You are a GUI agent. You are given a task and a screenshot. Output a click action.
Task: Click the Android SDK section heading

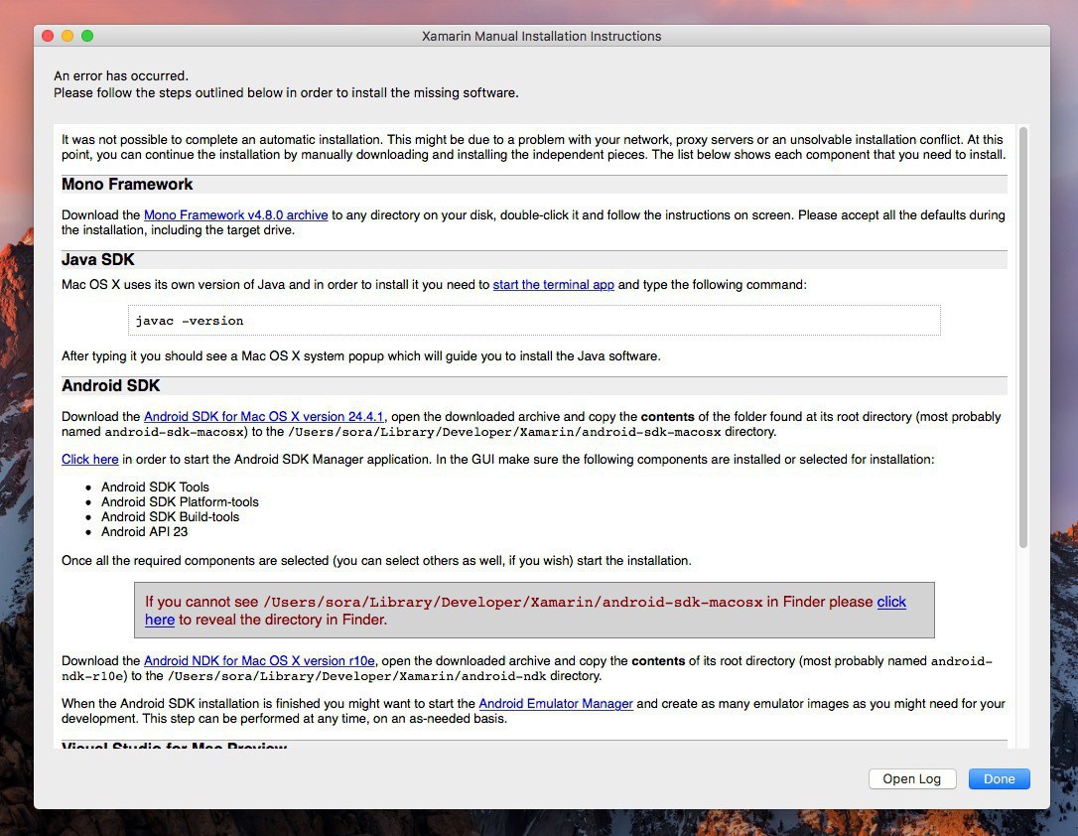coord(110,386)
